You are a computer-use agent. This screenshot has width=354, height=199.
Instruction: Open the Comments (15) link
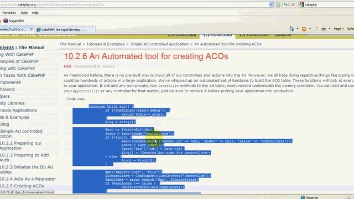[87, 66]
